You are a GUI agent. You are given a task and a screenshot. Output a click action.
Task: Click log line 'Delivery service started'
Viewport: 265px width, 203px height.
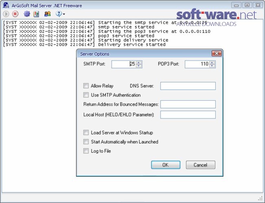[x=84, y=45]
